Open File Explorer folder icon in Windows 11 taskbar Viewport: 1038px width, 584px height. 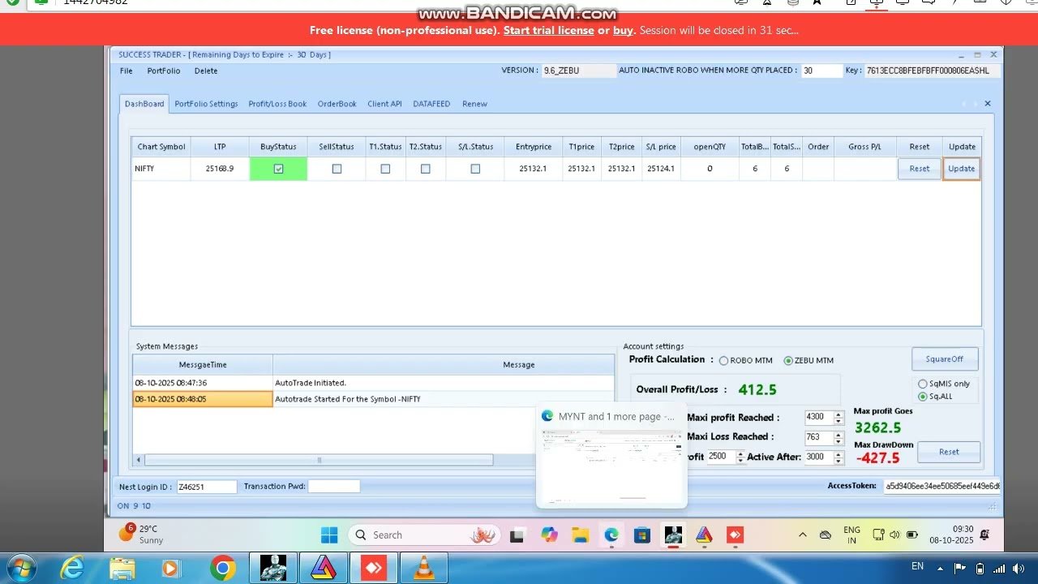(x=580, y=535)
